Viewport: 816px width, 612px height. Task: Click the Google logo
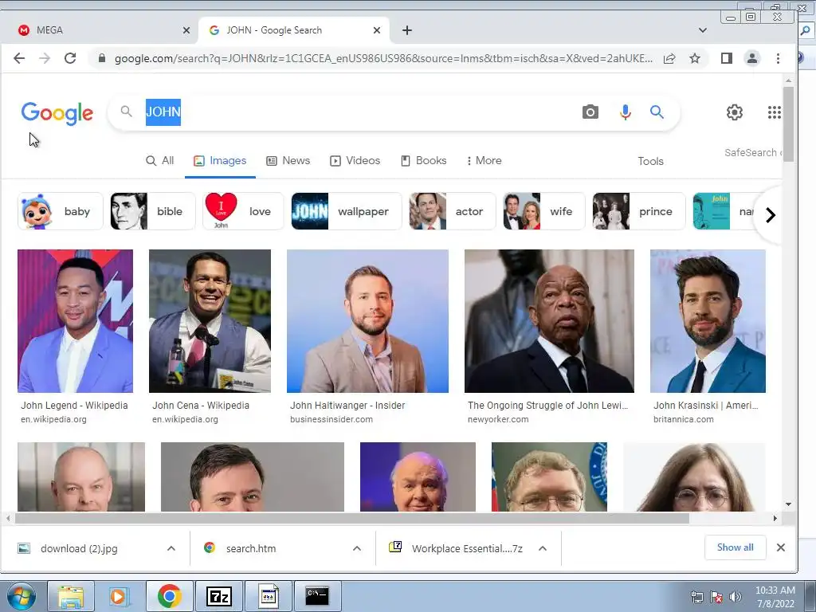click(x=57, y=113)
